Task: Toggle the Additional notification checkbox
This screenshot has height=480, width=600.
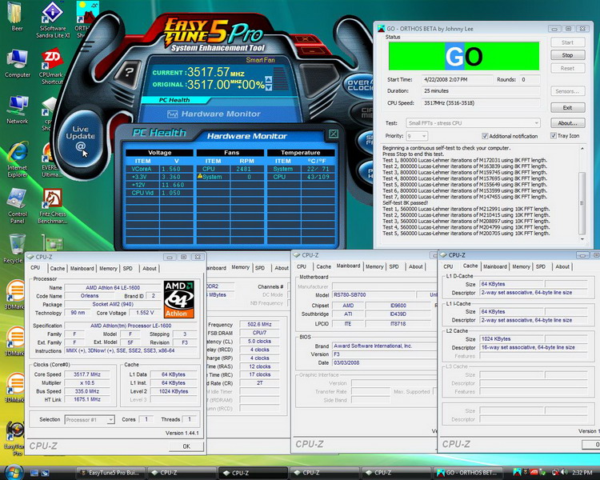Action: pos(483,136)
